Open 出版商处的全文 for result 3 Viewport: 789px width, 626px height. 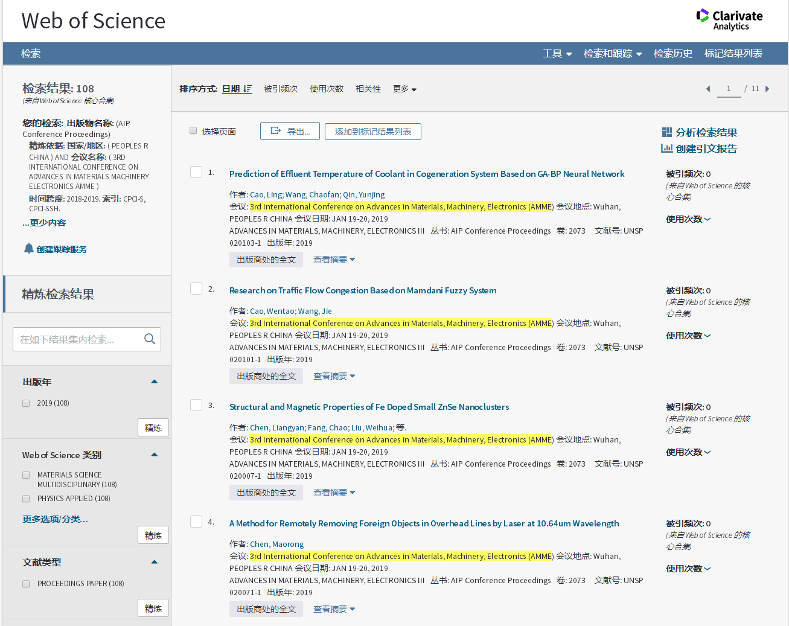point(266,493)
